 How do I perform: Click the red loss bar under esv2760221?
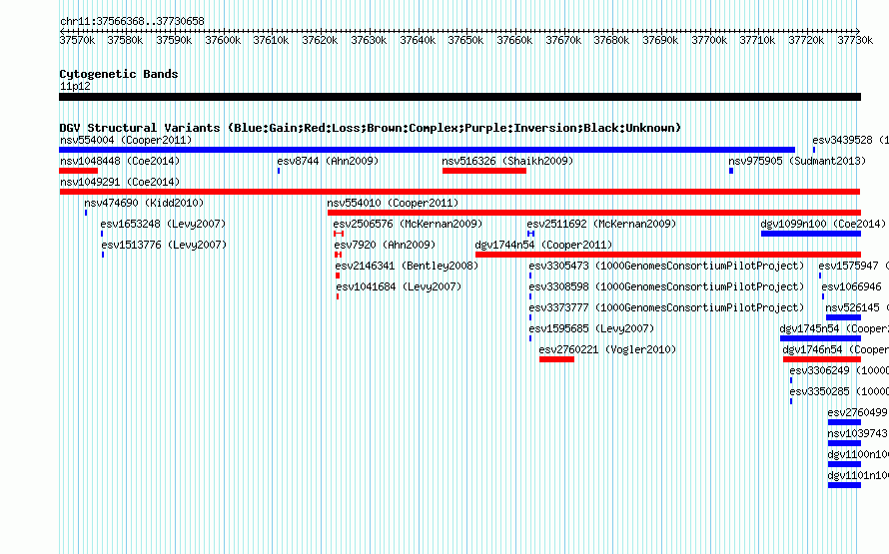[x=556, y=359]
